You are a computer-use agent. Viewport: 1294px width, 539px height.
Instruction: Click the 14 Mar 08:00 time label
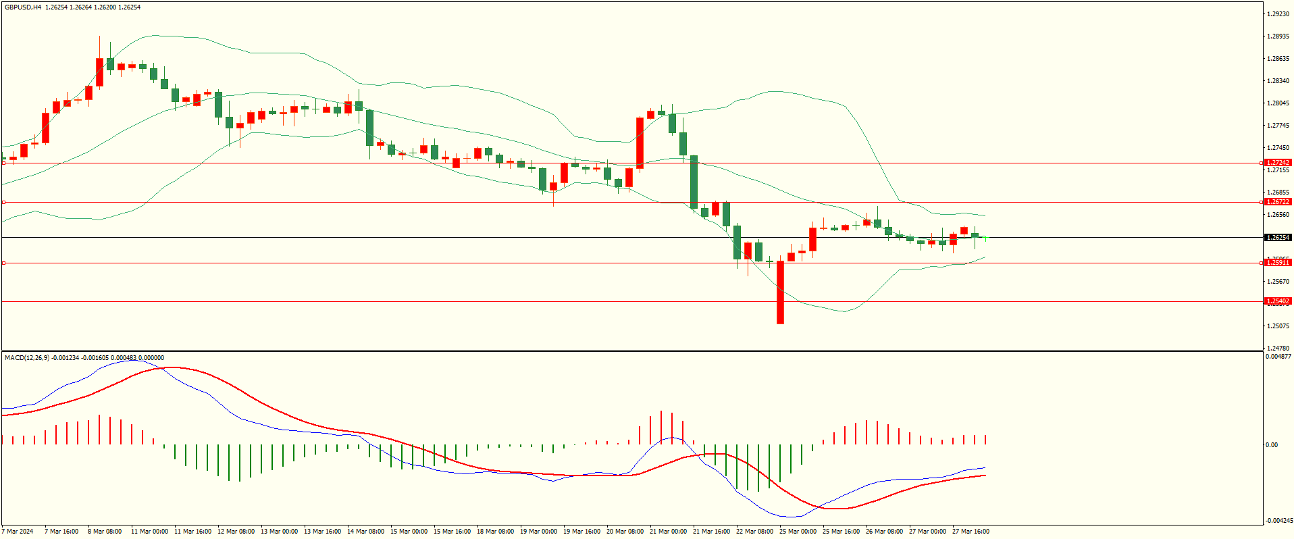tap(365, 532)
